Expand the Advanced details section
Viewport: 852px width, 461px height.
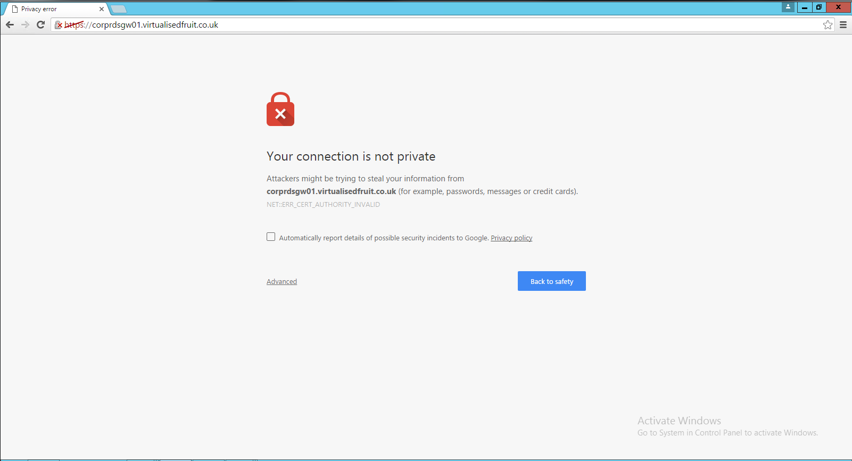pyautogui.click(x=282, y=282)
